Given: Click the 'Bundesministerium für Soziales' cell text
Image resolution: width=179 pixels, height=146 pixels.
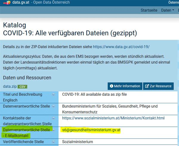Looking at the screenshot, I should (110, 109).
